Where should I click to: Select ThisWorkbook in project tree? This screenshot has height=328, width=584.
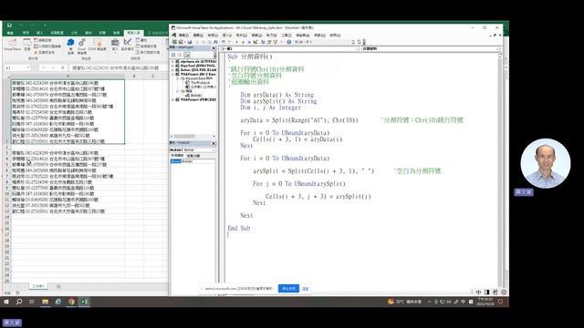click(x=200, y=83)
